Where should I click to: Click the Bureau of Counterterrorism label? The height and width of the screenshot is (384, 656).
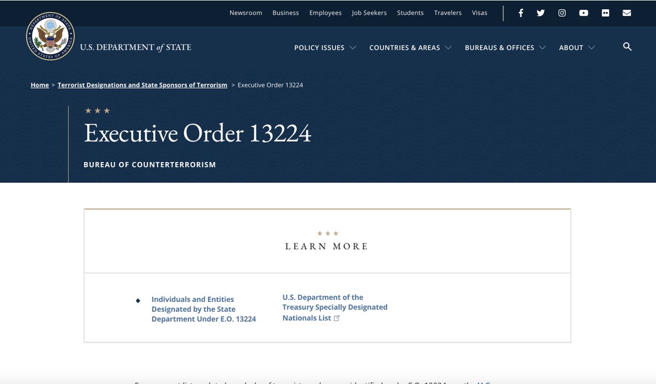(x=150, y=165)
